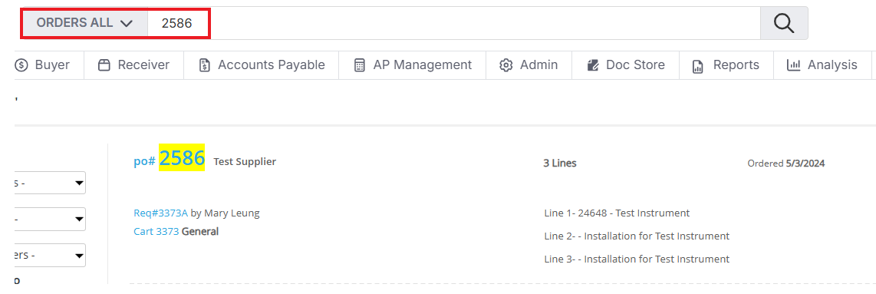Click the Analysis bar-chart icon
876x294 pixels.
coord(793,65)
